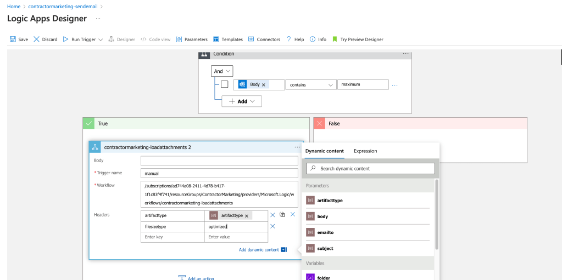
Task: Focus the Body input field of the action
Action: point(219,161)
